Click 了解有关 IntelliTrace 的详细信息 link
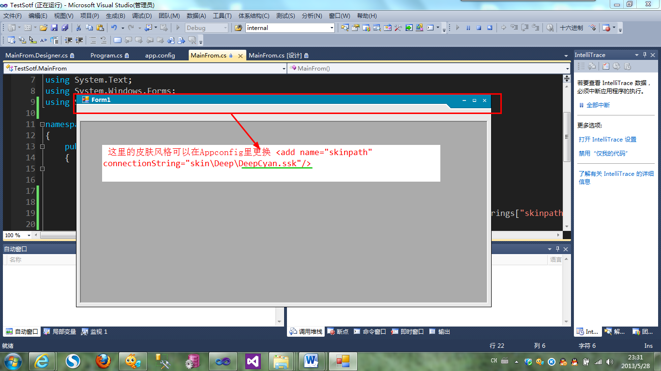The width and height of the screenshot is (661, 371). coord(616,178)
